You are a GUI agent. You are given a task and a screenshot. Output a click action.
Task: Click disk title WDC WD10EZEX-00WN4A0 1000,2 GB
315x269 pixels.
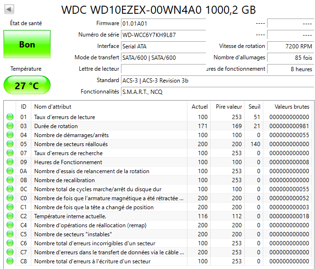coord(158,9)
